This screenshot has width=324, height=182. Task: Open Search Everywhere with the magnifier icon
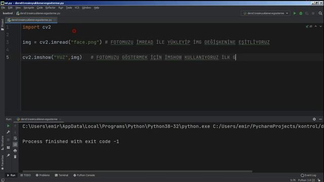320,13
